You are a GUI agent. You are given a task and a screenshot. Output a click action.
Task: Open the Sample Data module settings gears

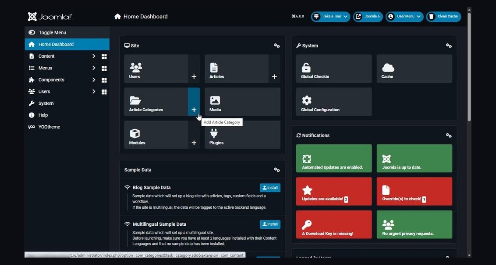pos(277,170)
